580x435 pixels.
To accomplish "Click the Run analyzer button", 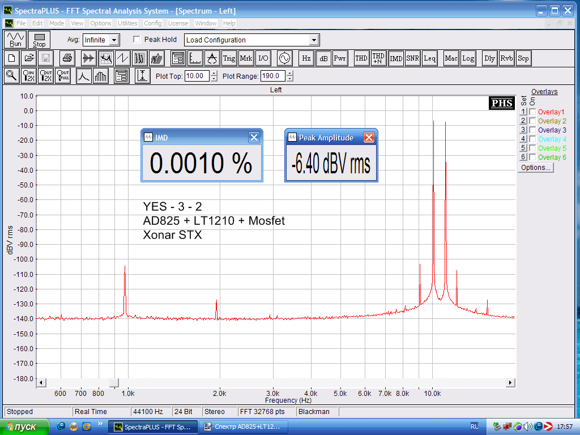I will tap(15, 40).
